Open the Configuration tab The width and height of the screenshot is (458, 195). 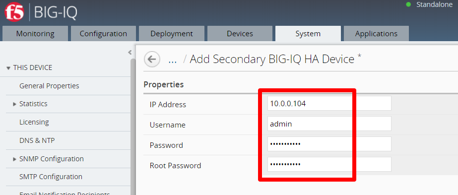[x=103, y=34]
